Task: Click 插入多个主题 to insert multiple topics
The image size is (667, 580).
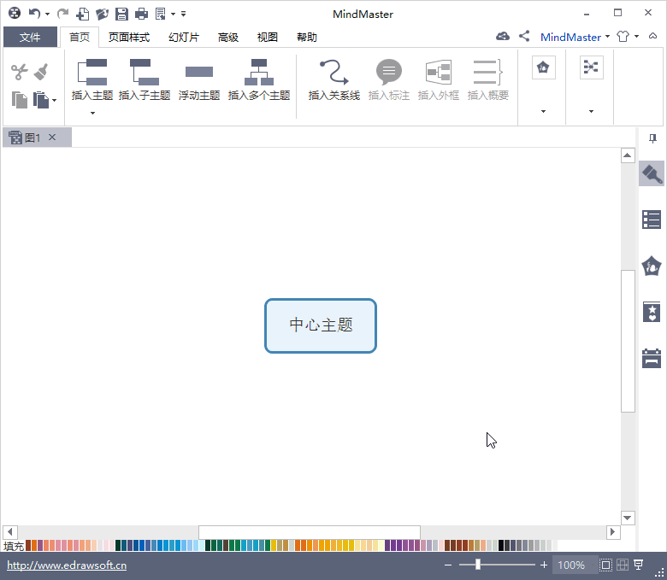Action: click(259, 80)
